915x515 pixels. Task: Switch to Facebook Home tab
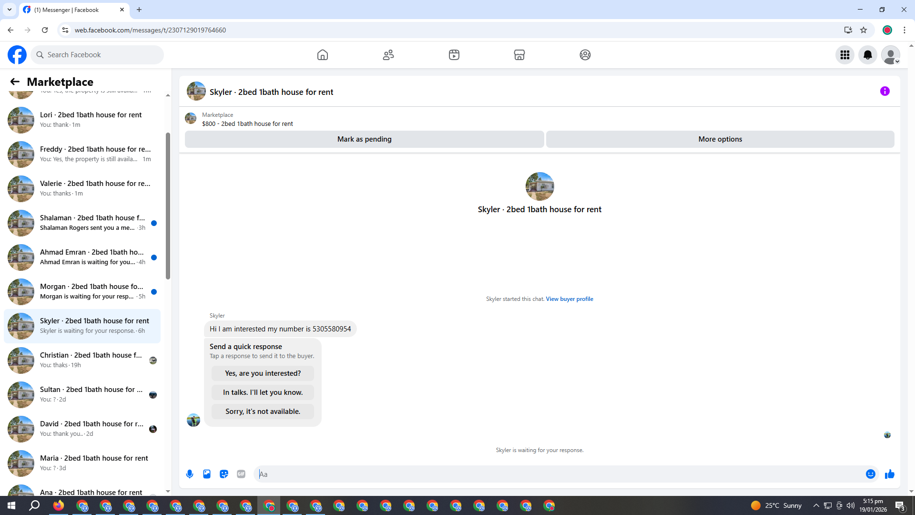323,55
